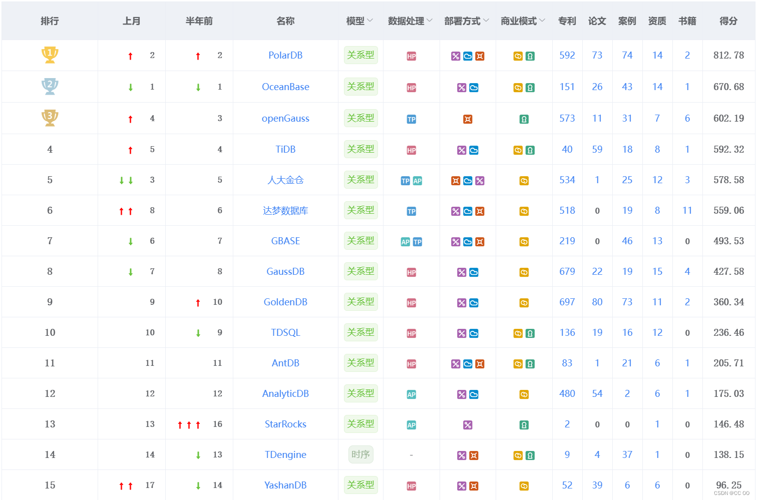Open the TDengine database link
Screen dimensions: 757x500
pyautogui.click(x=285, y=454)
